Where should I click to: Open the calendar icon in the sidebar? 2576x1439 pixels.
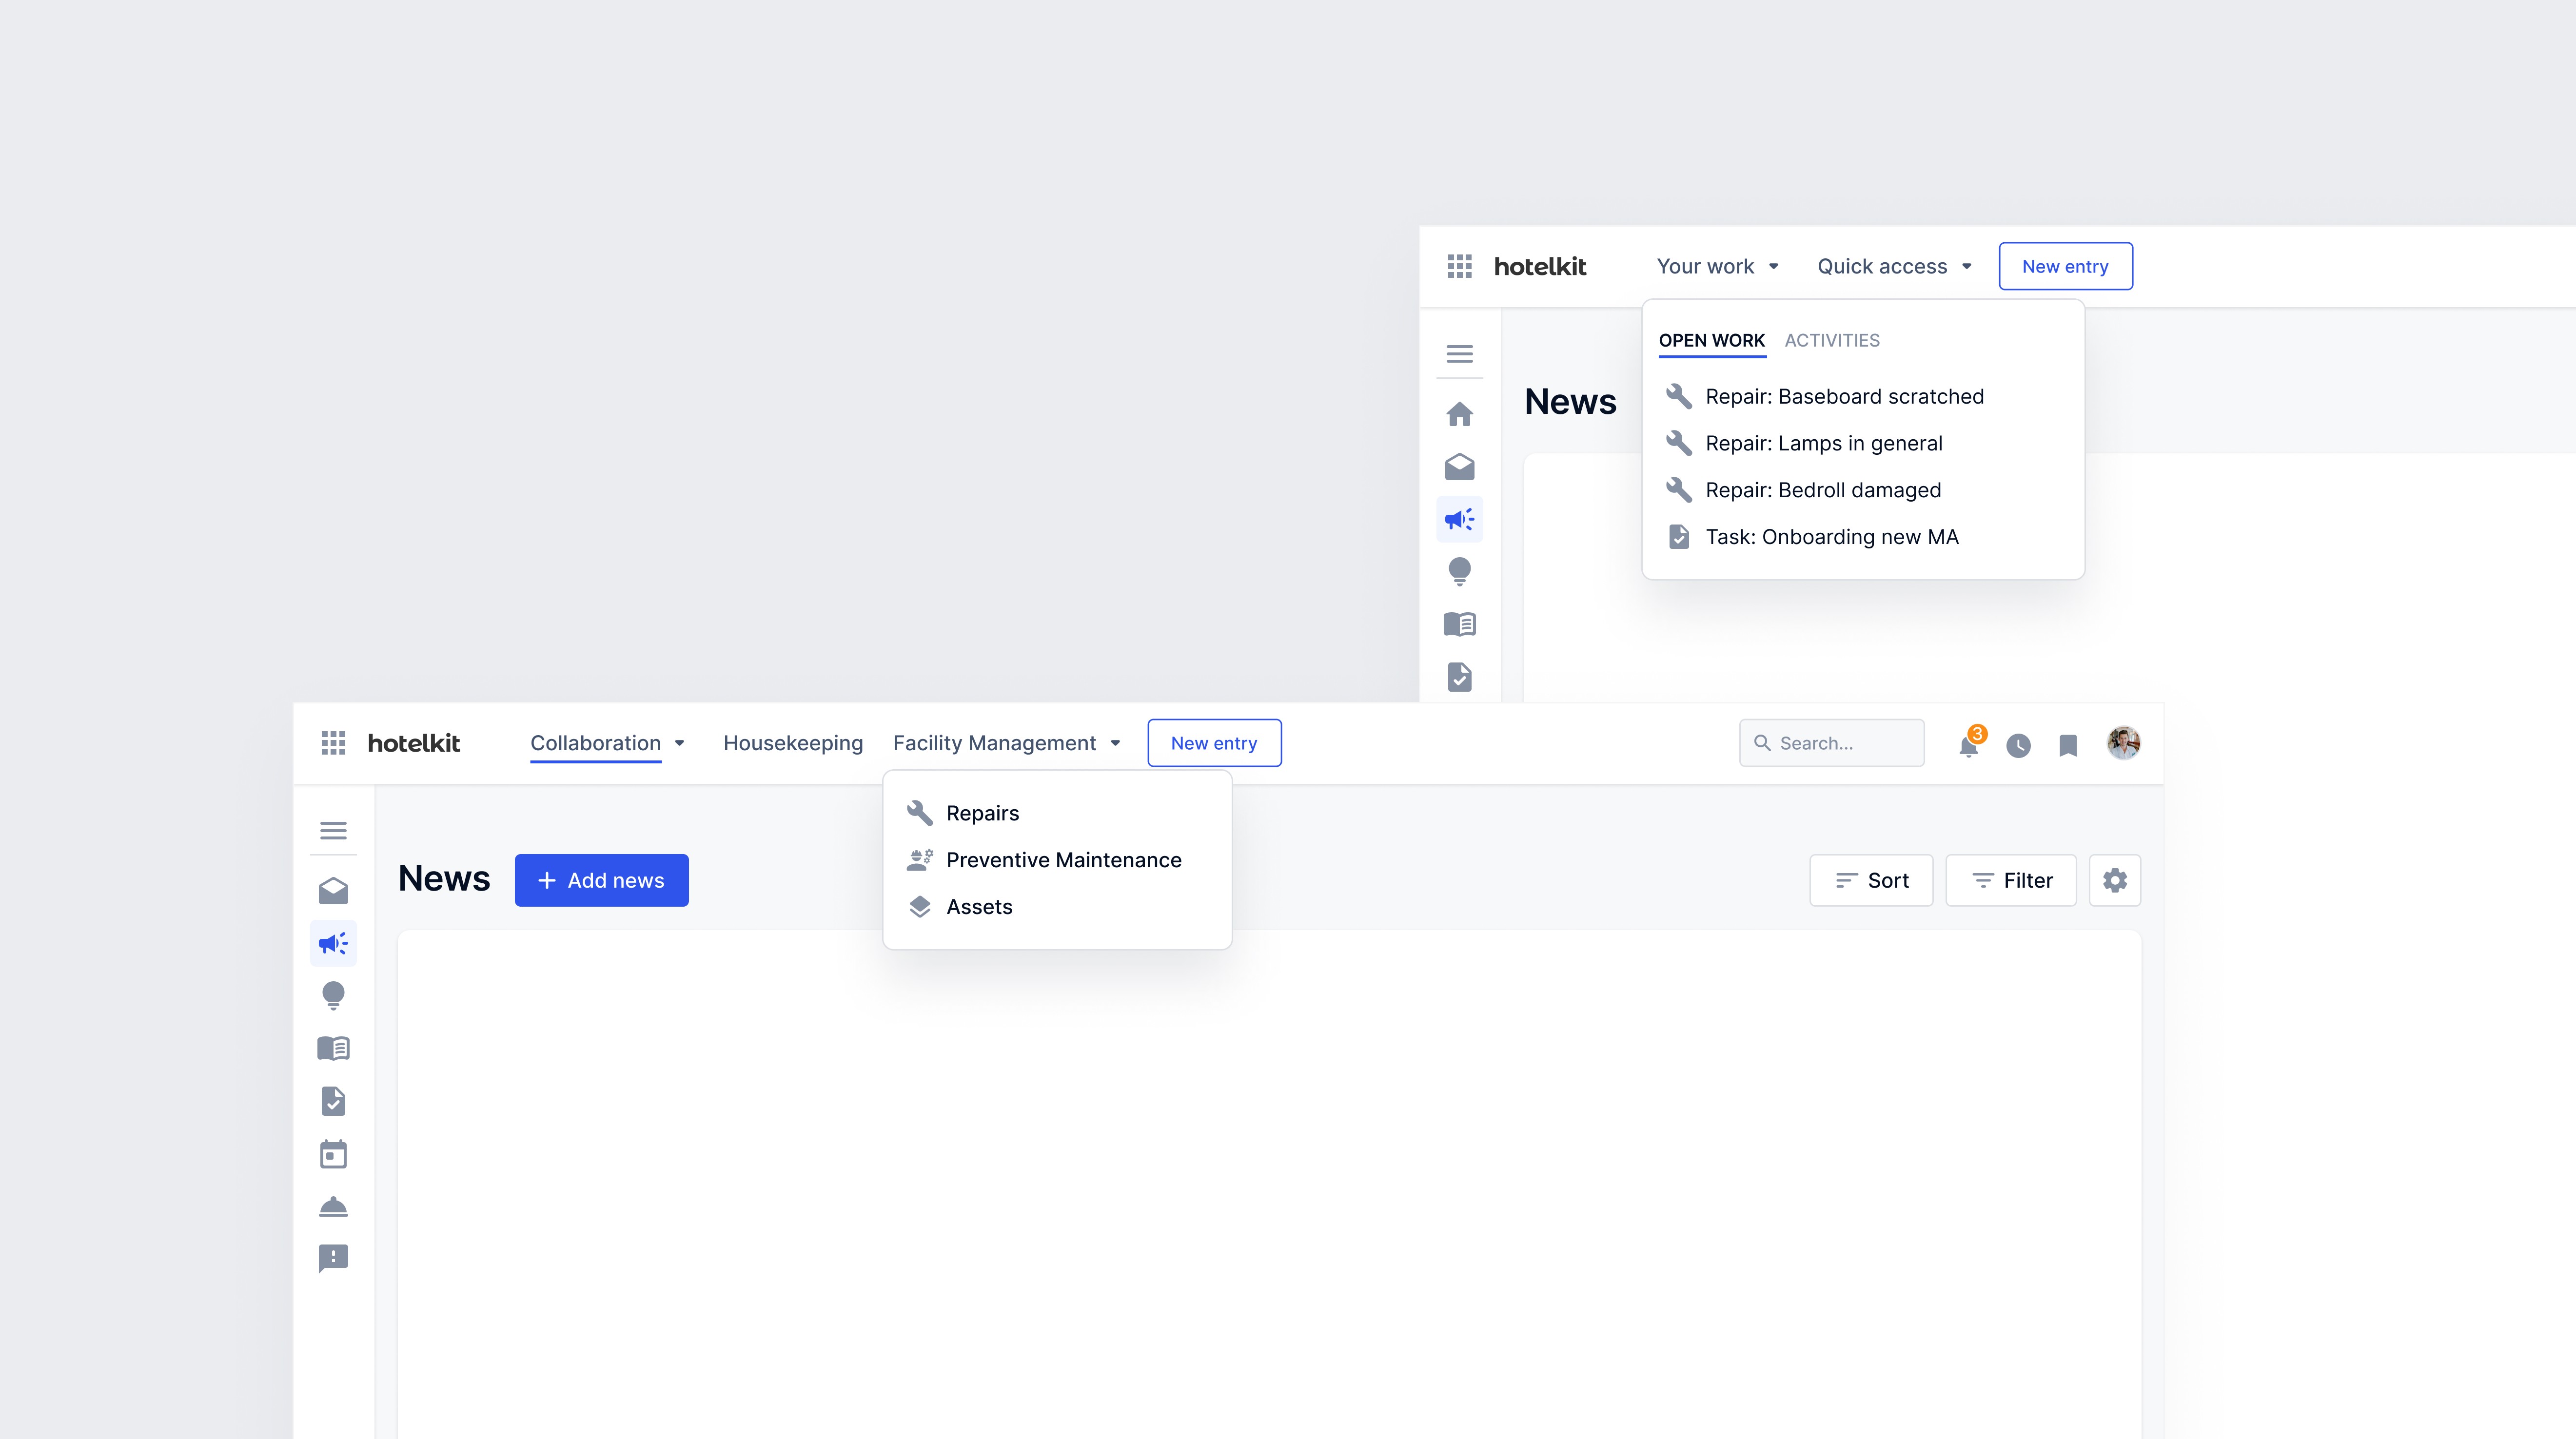point(333,1154)
